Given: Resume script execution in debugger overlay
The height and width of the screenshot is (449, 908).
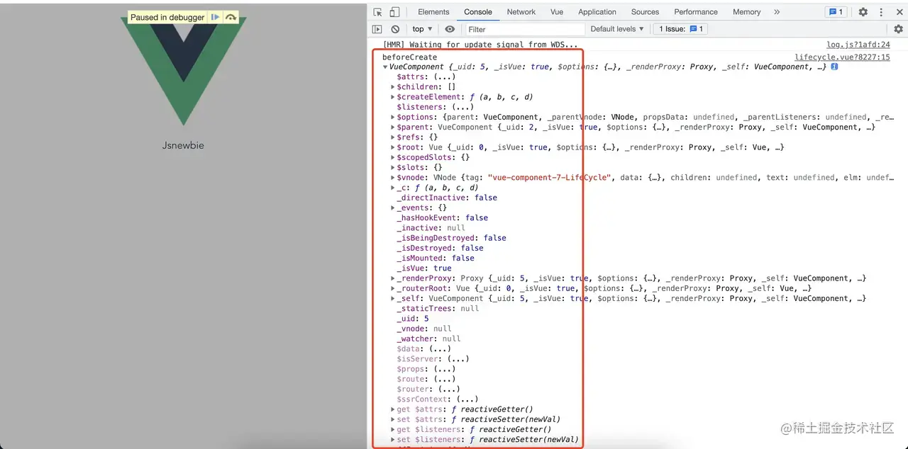Looking at the screenshot, I should (x=215, y=17).
